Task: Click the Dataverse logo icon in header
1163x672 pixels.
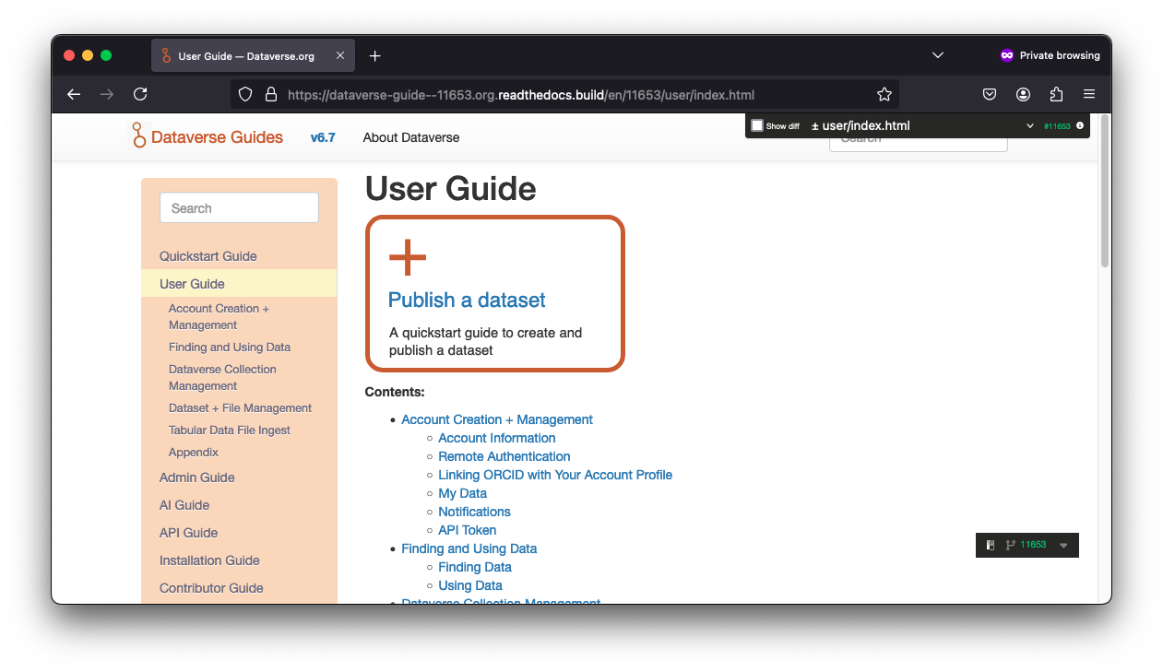Action: [x=138, y=136]
